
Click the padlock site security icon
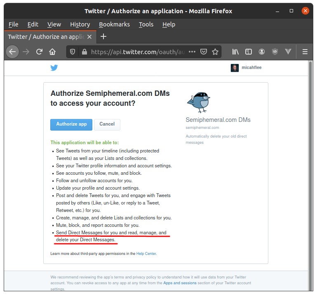85,52
